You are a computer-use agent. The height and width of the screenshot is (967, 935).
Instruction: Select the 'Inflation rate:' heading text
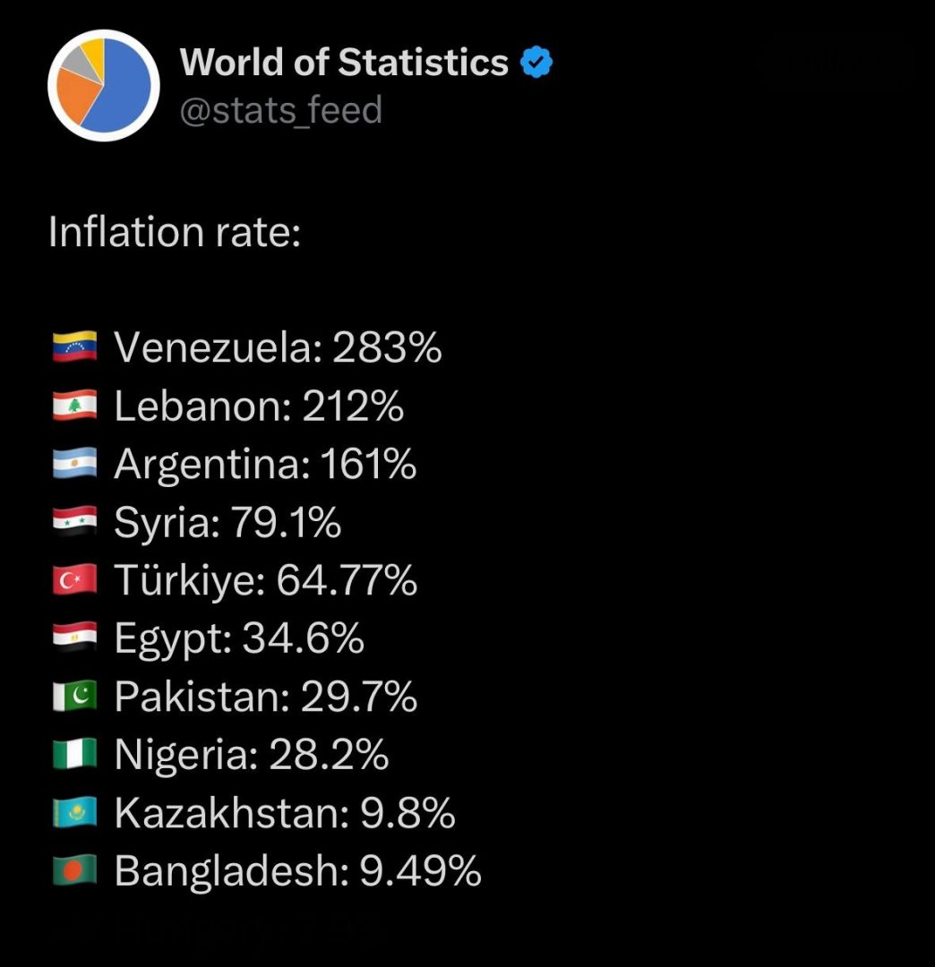click(x=175, y=232)
